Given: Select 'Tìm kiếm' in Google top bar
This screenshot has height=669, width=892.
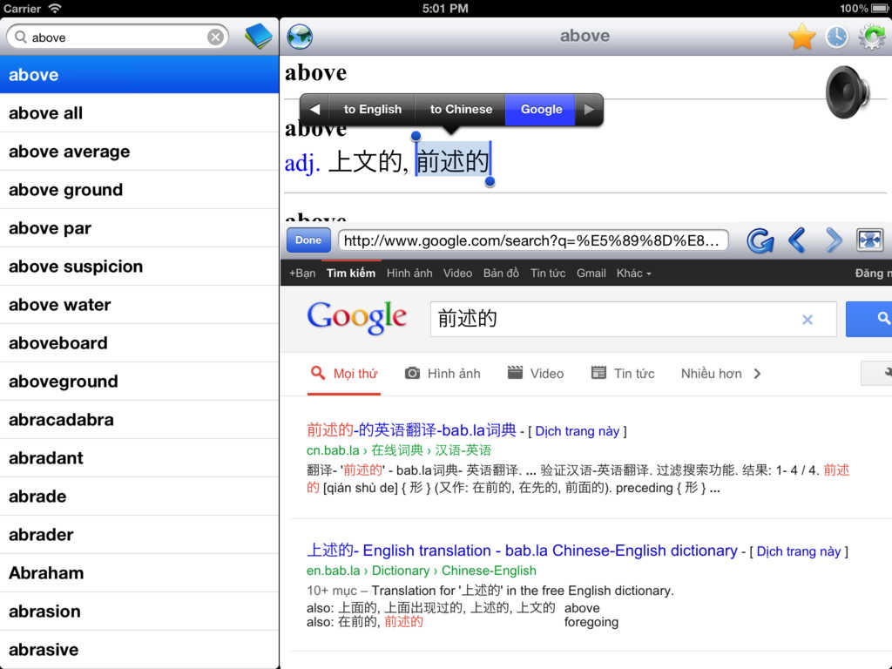Looking at the screenshot, I should [x=351, y=273].
